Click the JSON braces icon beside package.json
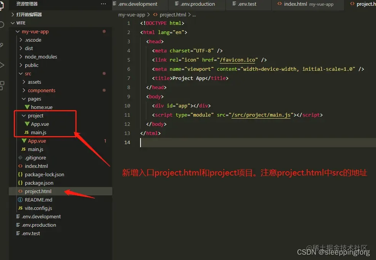This screenshot has height=260, width=376. point(20,183)
